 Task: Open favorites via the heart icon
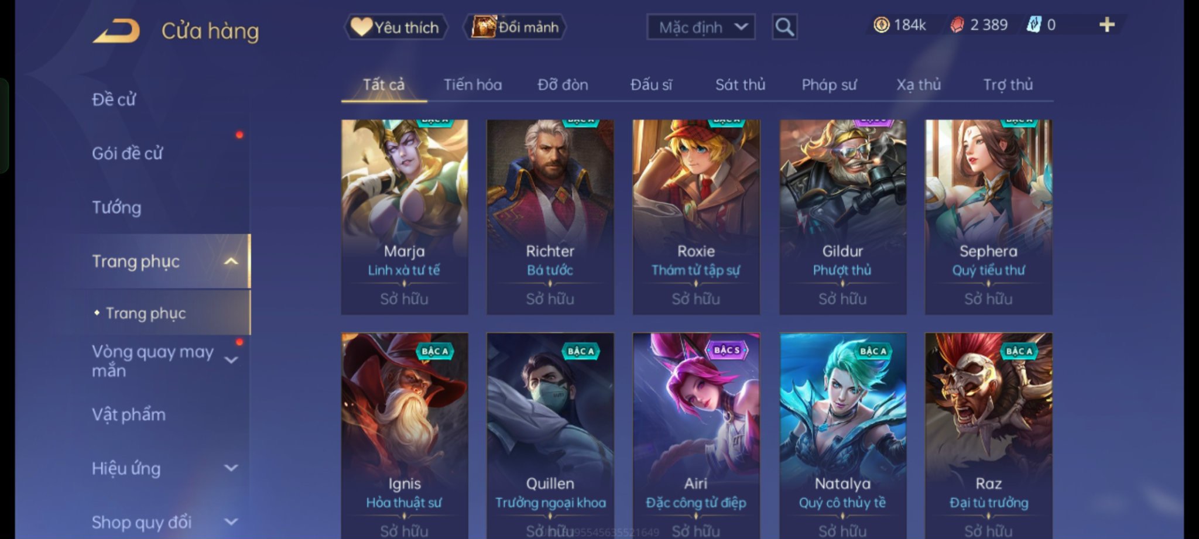click(361, 27)
